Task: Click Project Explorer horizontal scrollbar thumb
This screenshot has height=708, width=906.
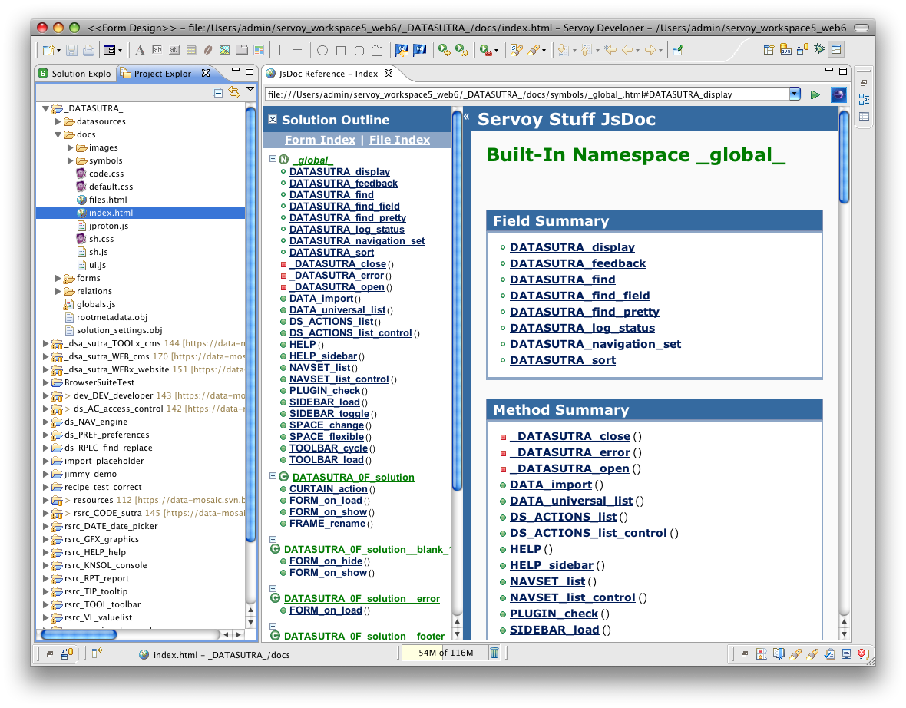Action: click(x=78, y=634)
